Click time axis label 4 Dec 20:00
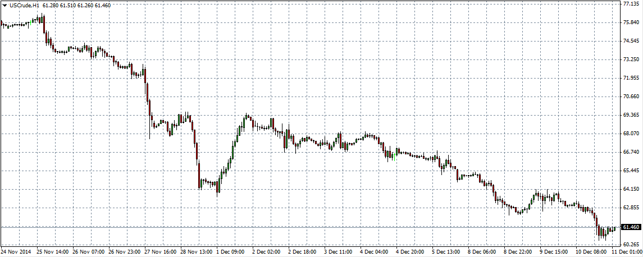This screenshot has width=643, height=257. [411, 252]
